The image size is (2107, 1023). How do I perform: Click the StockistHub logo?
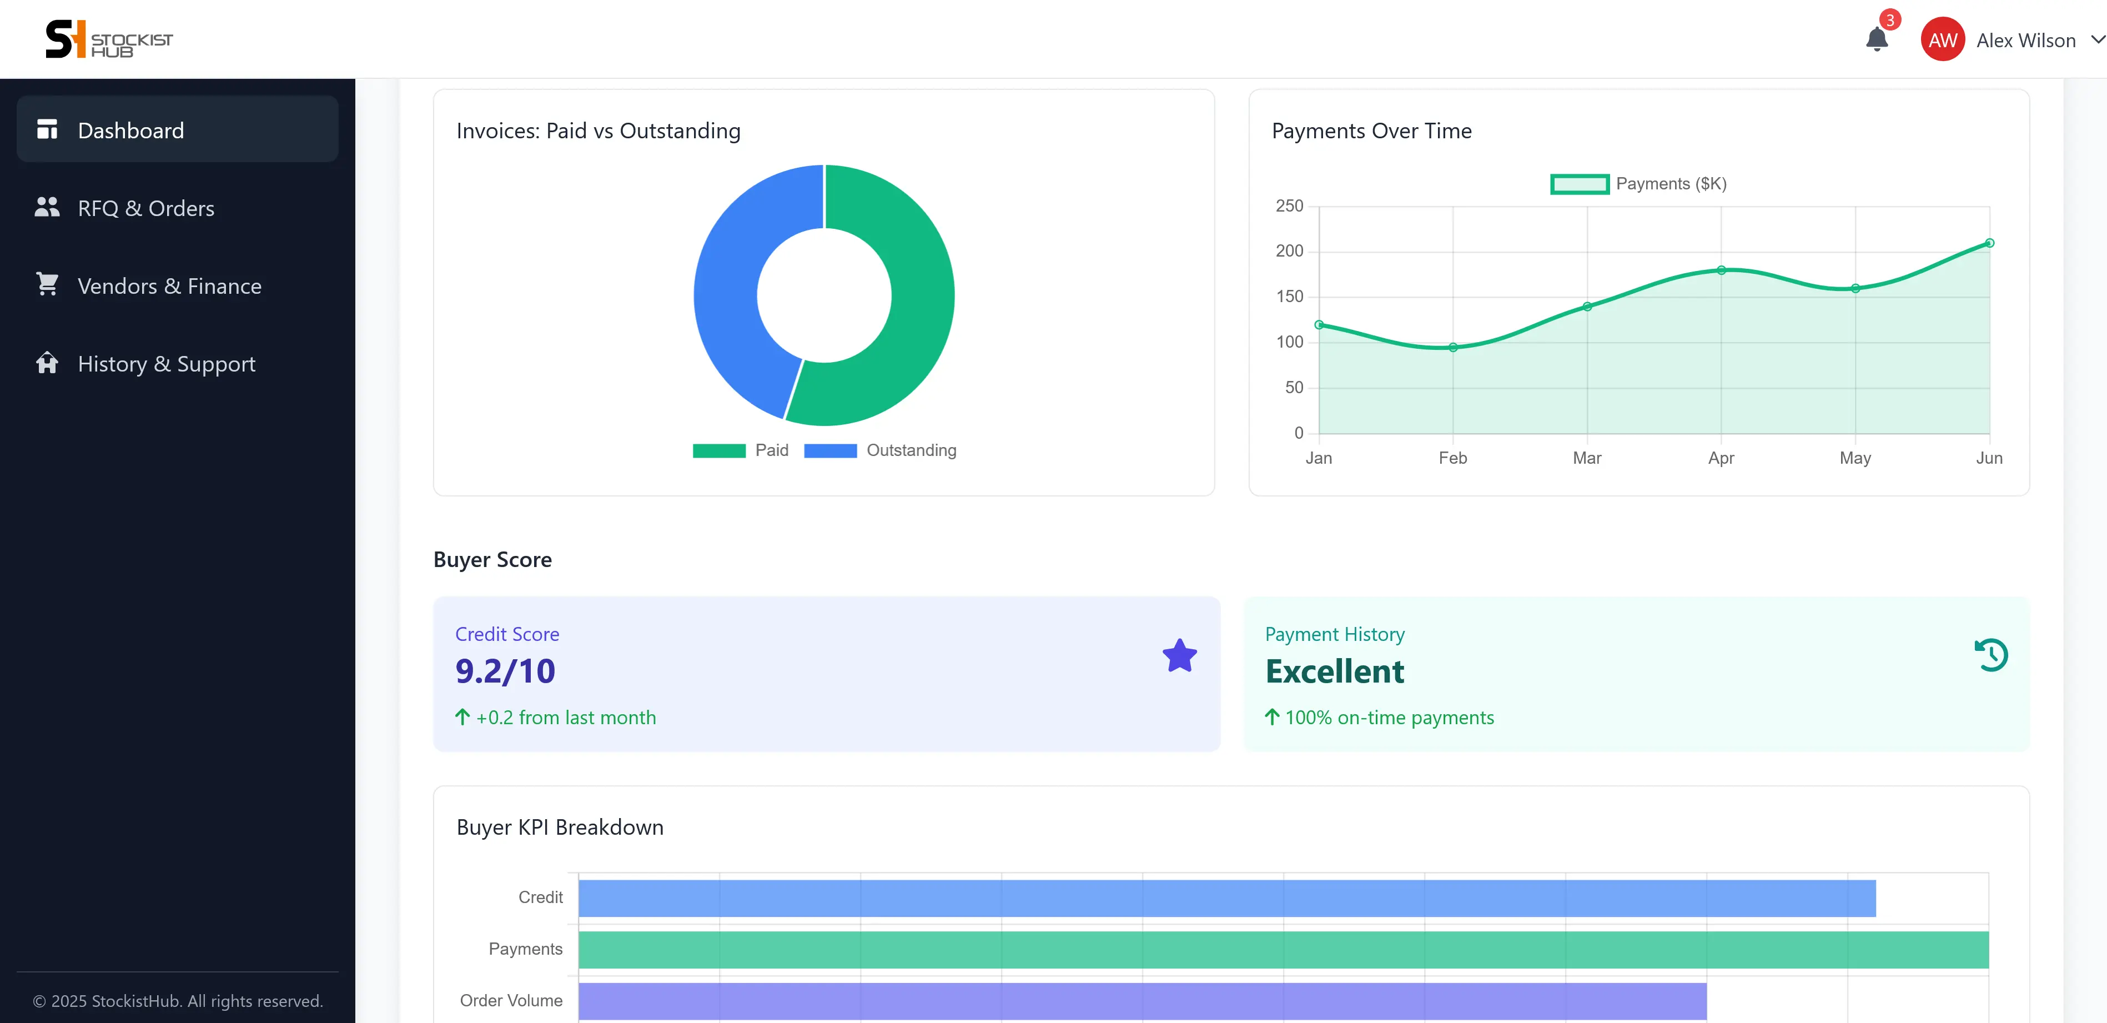pos(109,39)
